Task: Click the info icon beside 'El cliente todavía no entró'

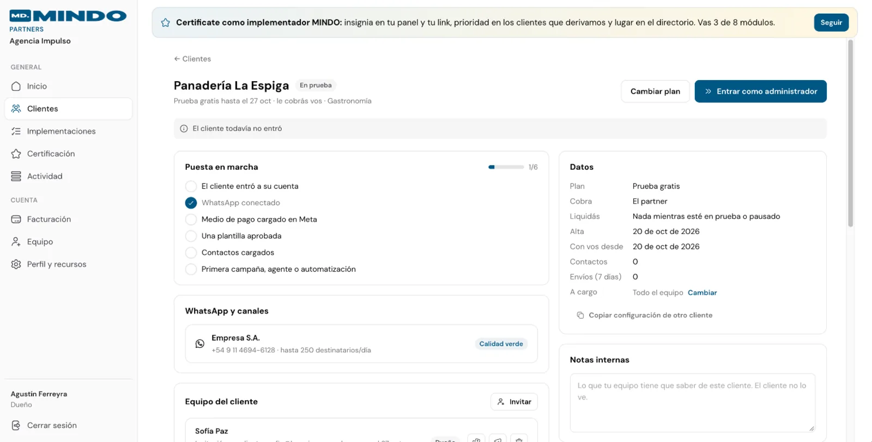Action: [184, 129]
